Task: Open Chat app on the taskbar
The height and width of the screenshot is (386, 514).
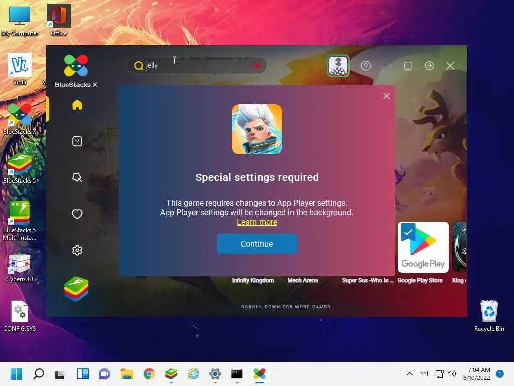Action: tap(104, 374)
